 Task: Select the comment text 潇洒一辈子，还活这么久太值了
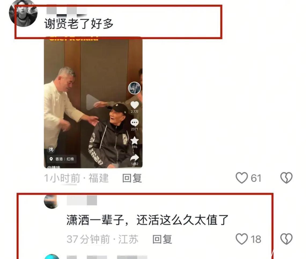coord(148,220)
